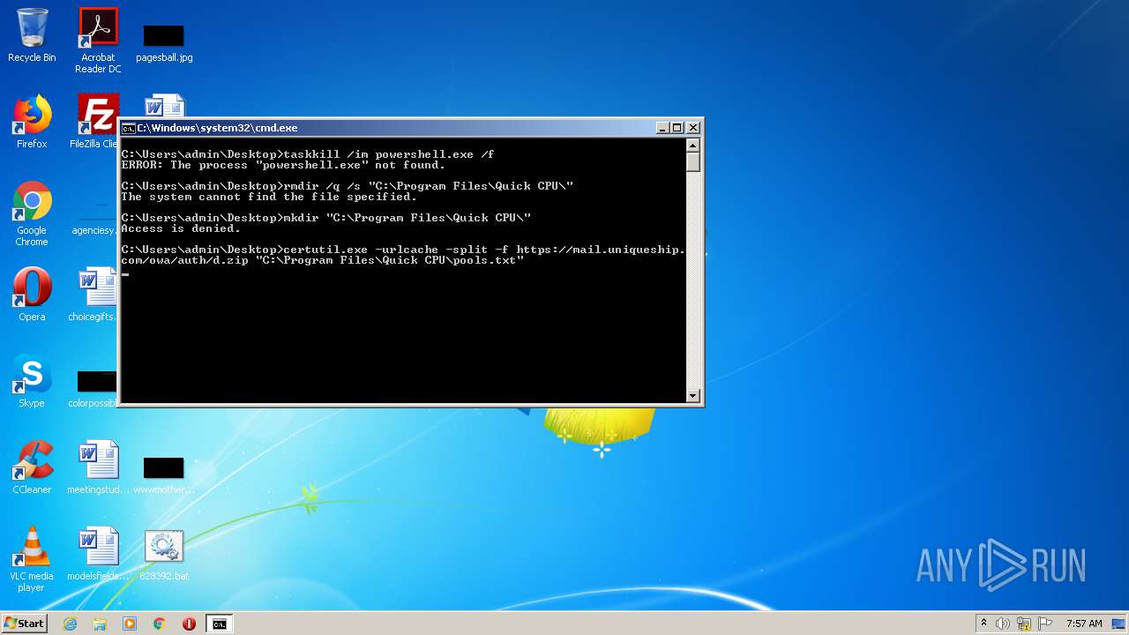This screenshot has height=635, width=1129.
Task: Click the cmd window scroll down arrow
Action: click(x=693, y=396)
